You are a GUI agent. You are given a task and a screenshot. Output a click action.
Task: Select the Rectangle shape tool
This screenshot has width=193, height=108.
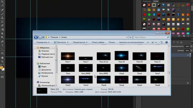click(2, 53)
